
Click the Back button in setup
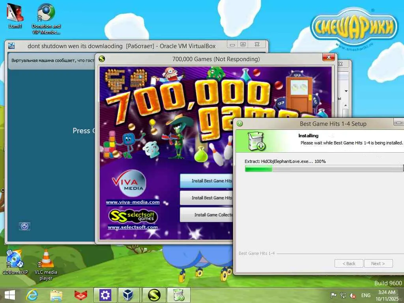tap(349, 263)
